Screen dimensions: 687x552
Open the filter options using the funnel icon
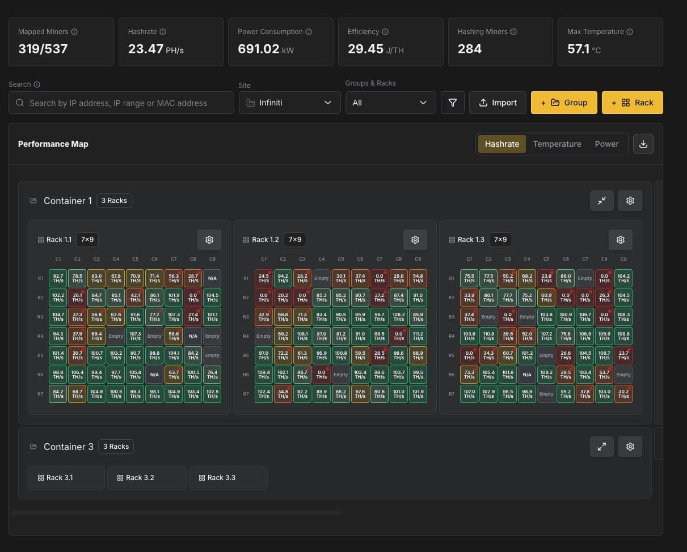click(452, 103)
